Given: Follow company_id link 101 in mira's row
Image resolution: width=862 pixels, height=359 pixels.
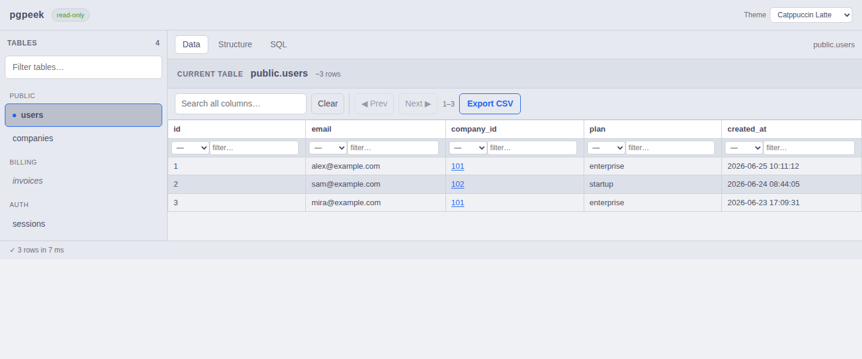Looking at the screenshot, I should pyautogui.click(x=457, y=202).
